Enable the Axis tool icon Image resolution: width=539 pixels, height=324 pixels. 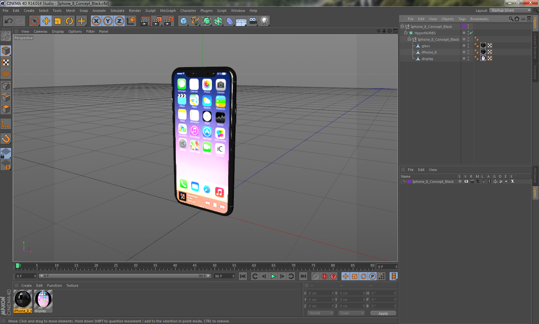click(6, 124)
